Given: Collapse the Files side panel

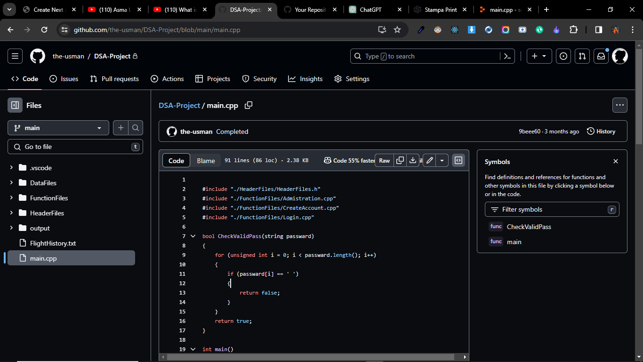Looking at the screenshot, I should point(15,105).
